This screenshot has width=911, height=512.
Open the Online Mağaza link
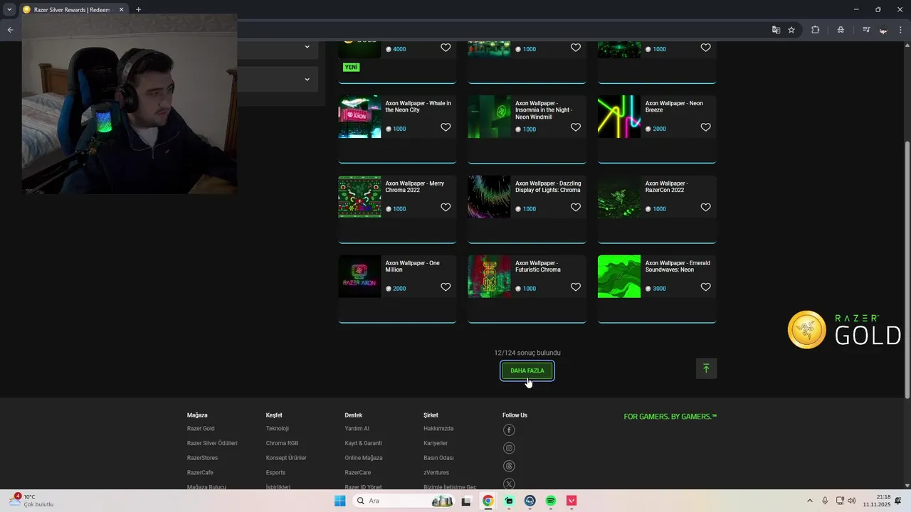tap(364, 458)
